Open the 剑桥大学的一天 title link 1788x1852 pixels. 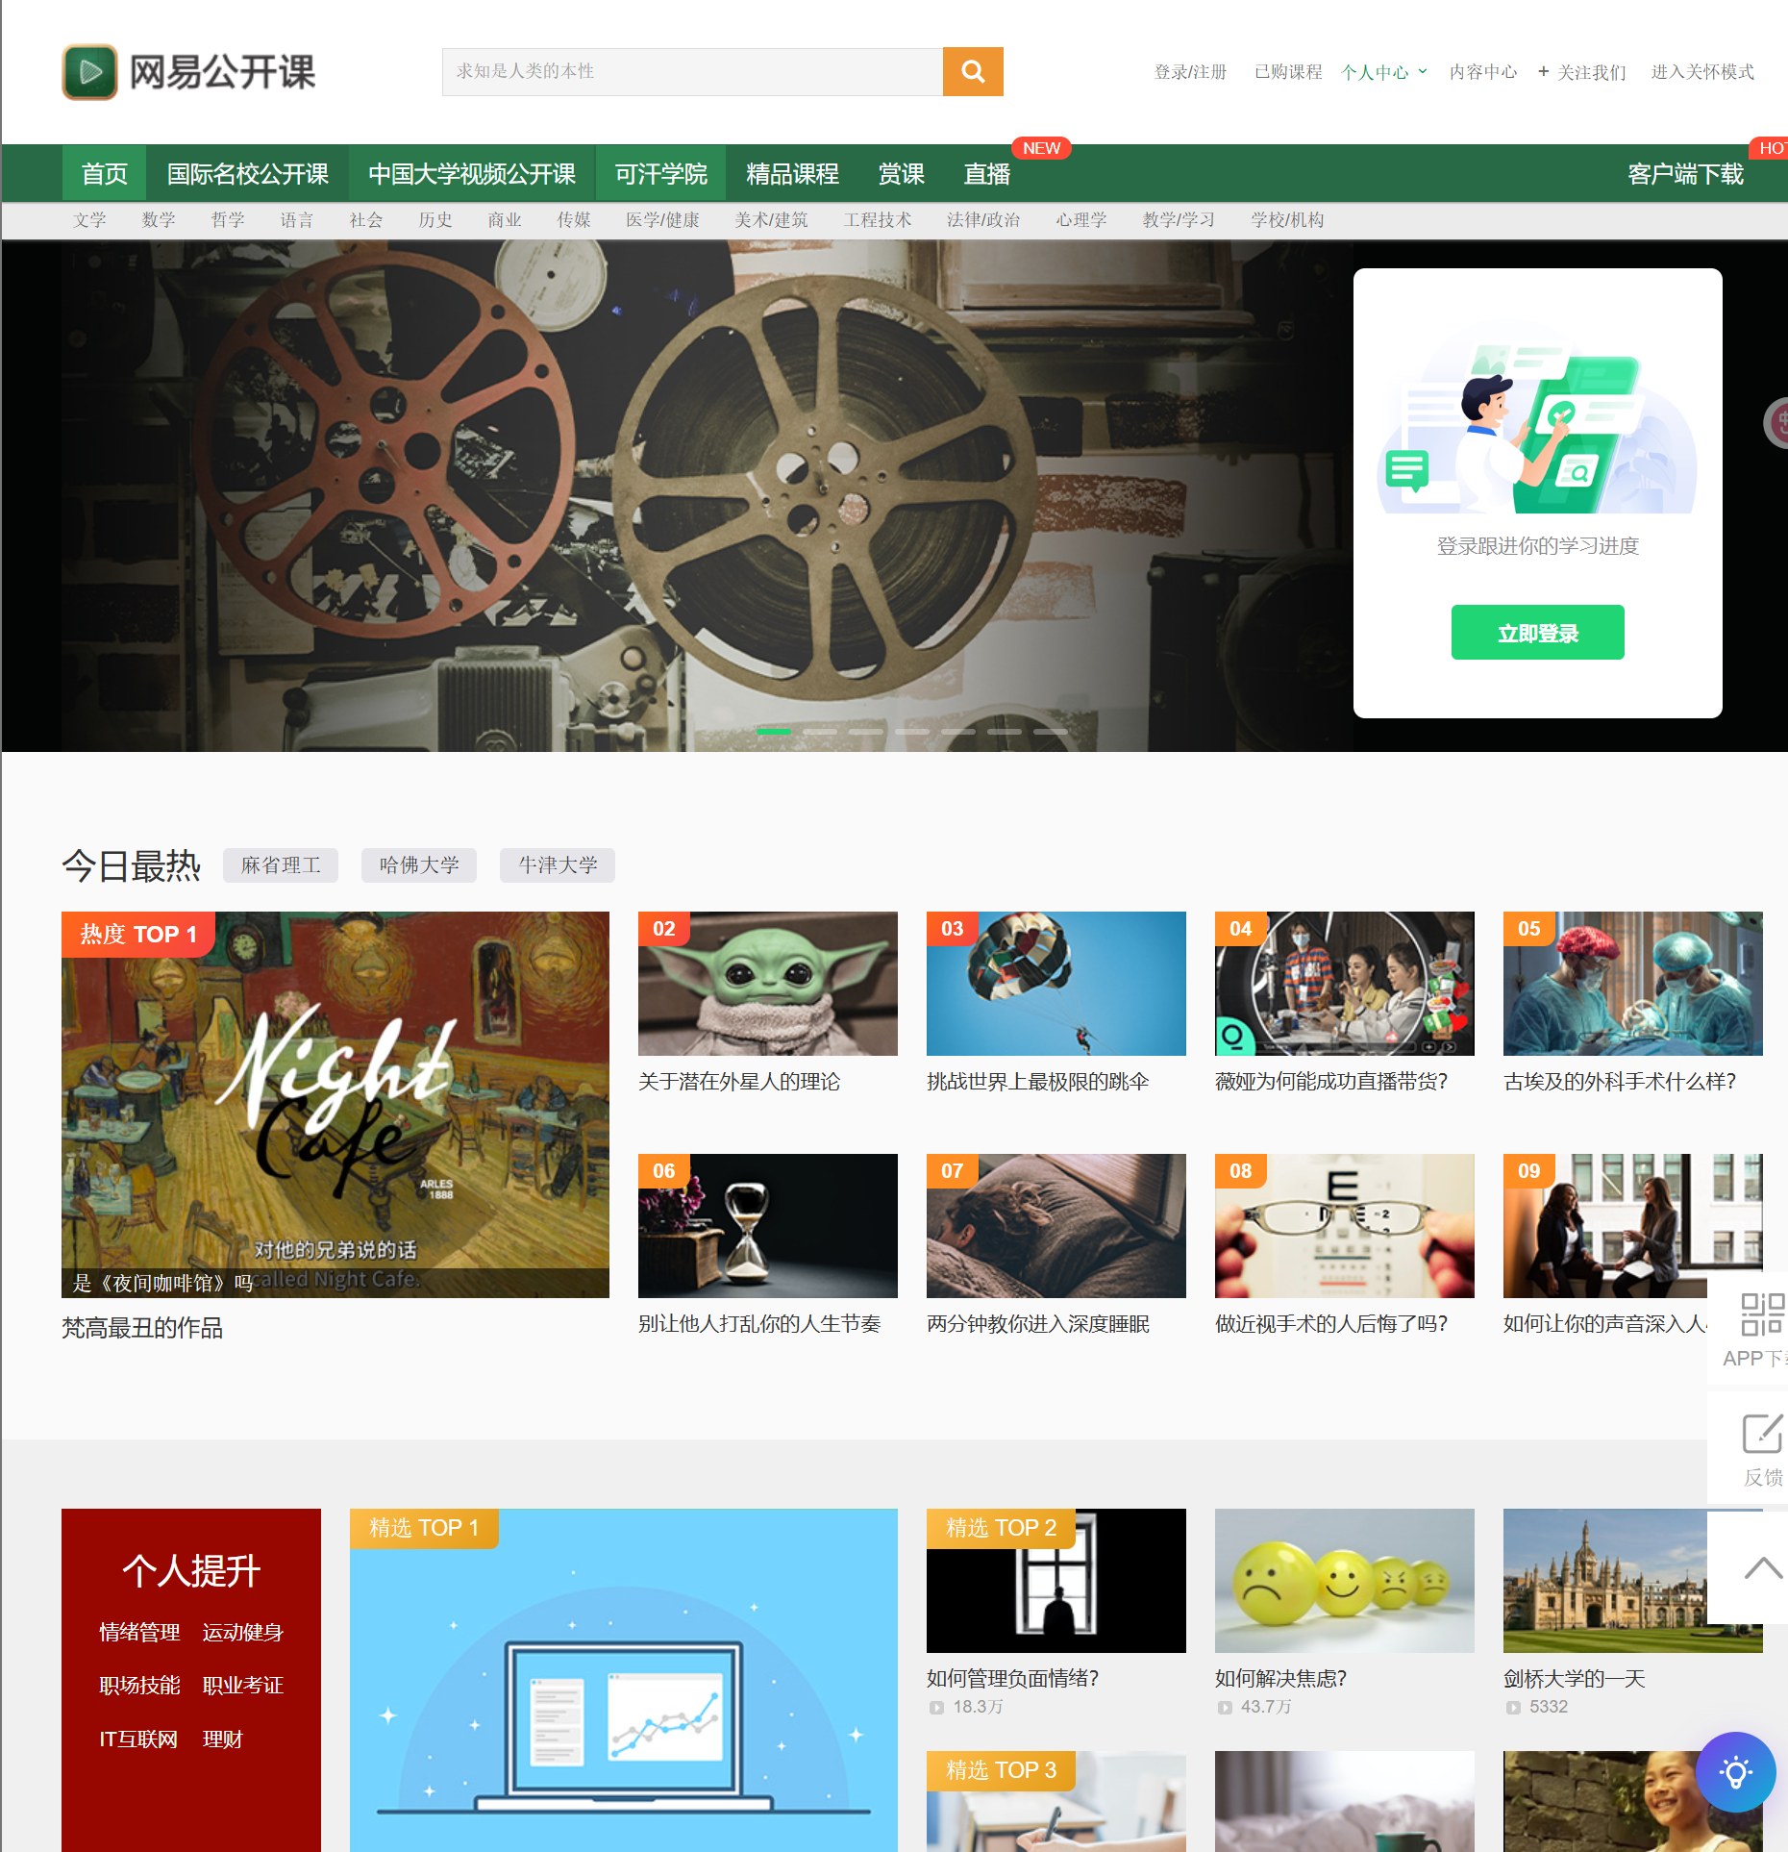[x=1575, y=1679]
